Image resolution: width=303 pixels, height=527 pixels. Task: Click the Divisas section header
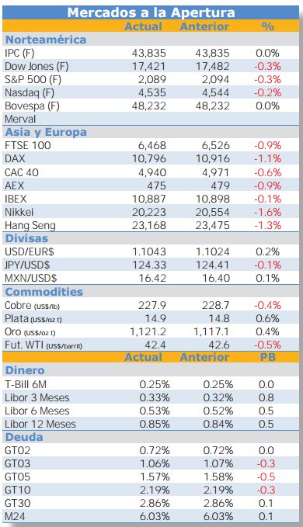(26, 238)
